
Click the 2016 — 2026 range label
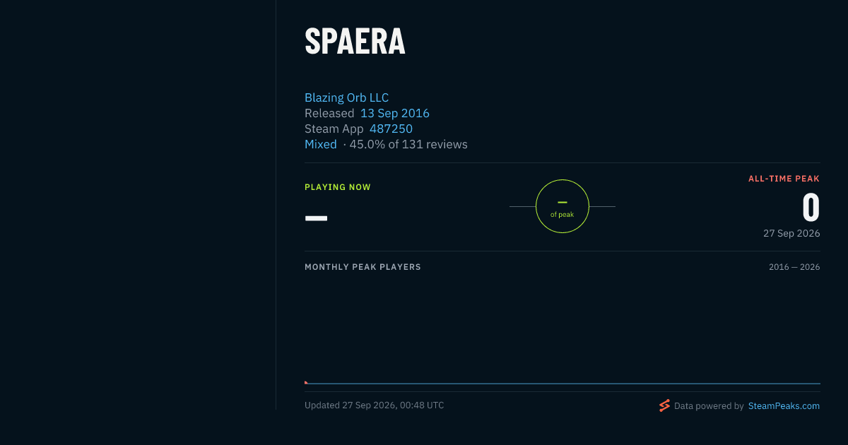coord(794,267)
